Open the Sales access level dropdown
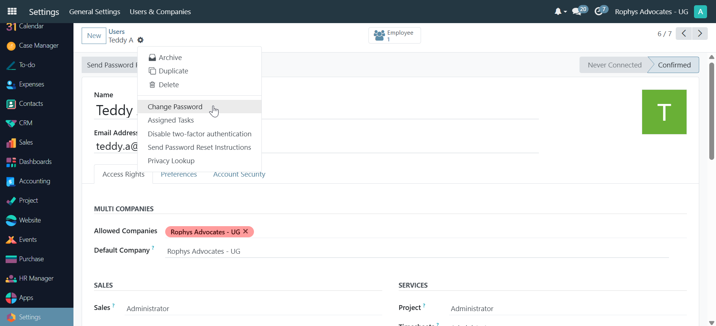The height and width of the screenshot is (326, 716). pos(253,308)
